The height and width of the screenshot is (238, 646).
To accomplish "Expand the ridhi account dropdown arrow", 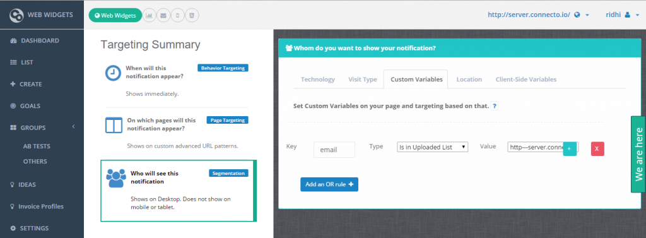I will 637,15.
